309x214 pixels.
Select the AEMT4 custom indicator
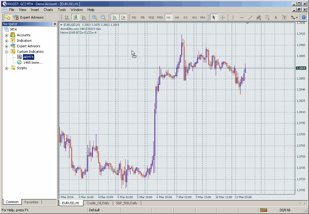click(x=28, y=57)
